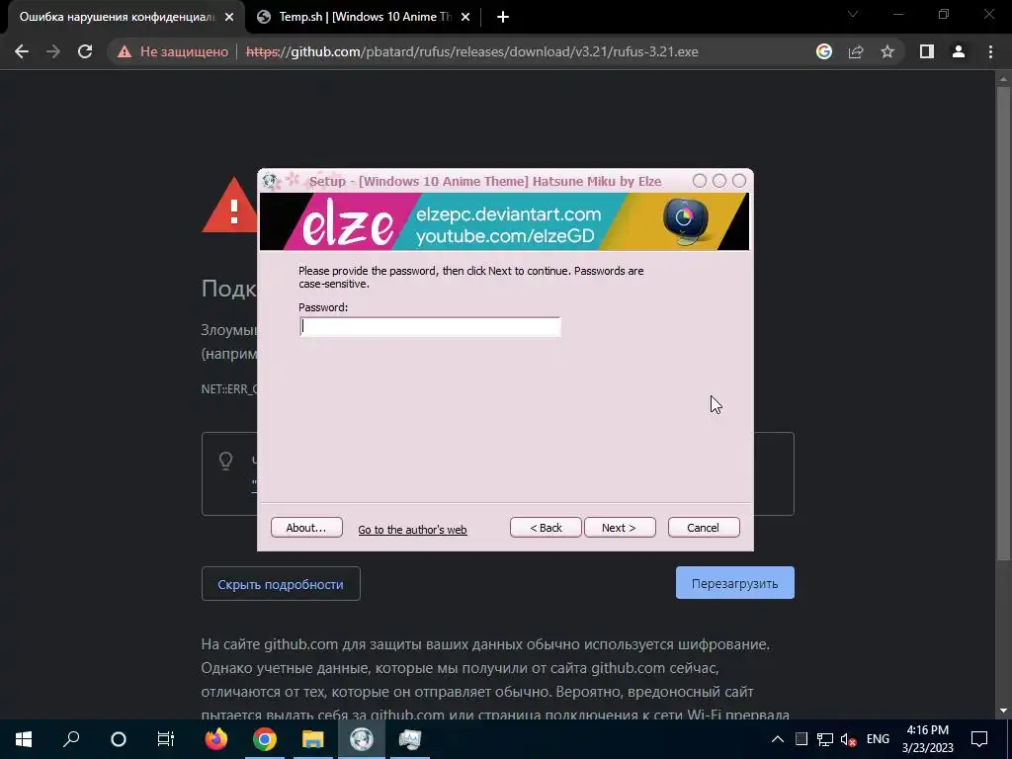Click Next > in the setup dialog

point(620,528)
